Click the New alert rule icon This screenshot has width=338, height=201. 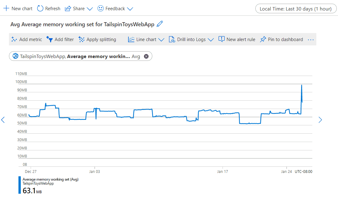click(x=221, y=40)
